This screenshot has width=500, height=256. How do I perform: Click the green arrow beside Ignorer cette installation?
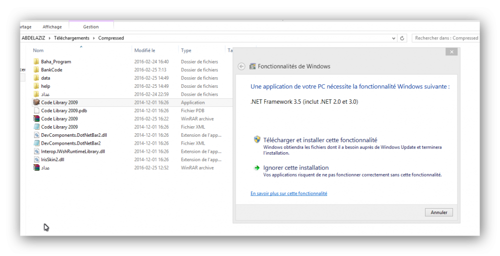pos(257,168)
